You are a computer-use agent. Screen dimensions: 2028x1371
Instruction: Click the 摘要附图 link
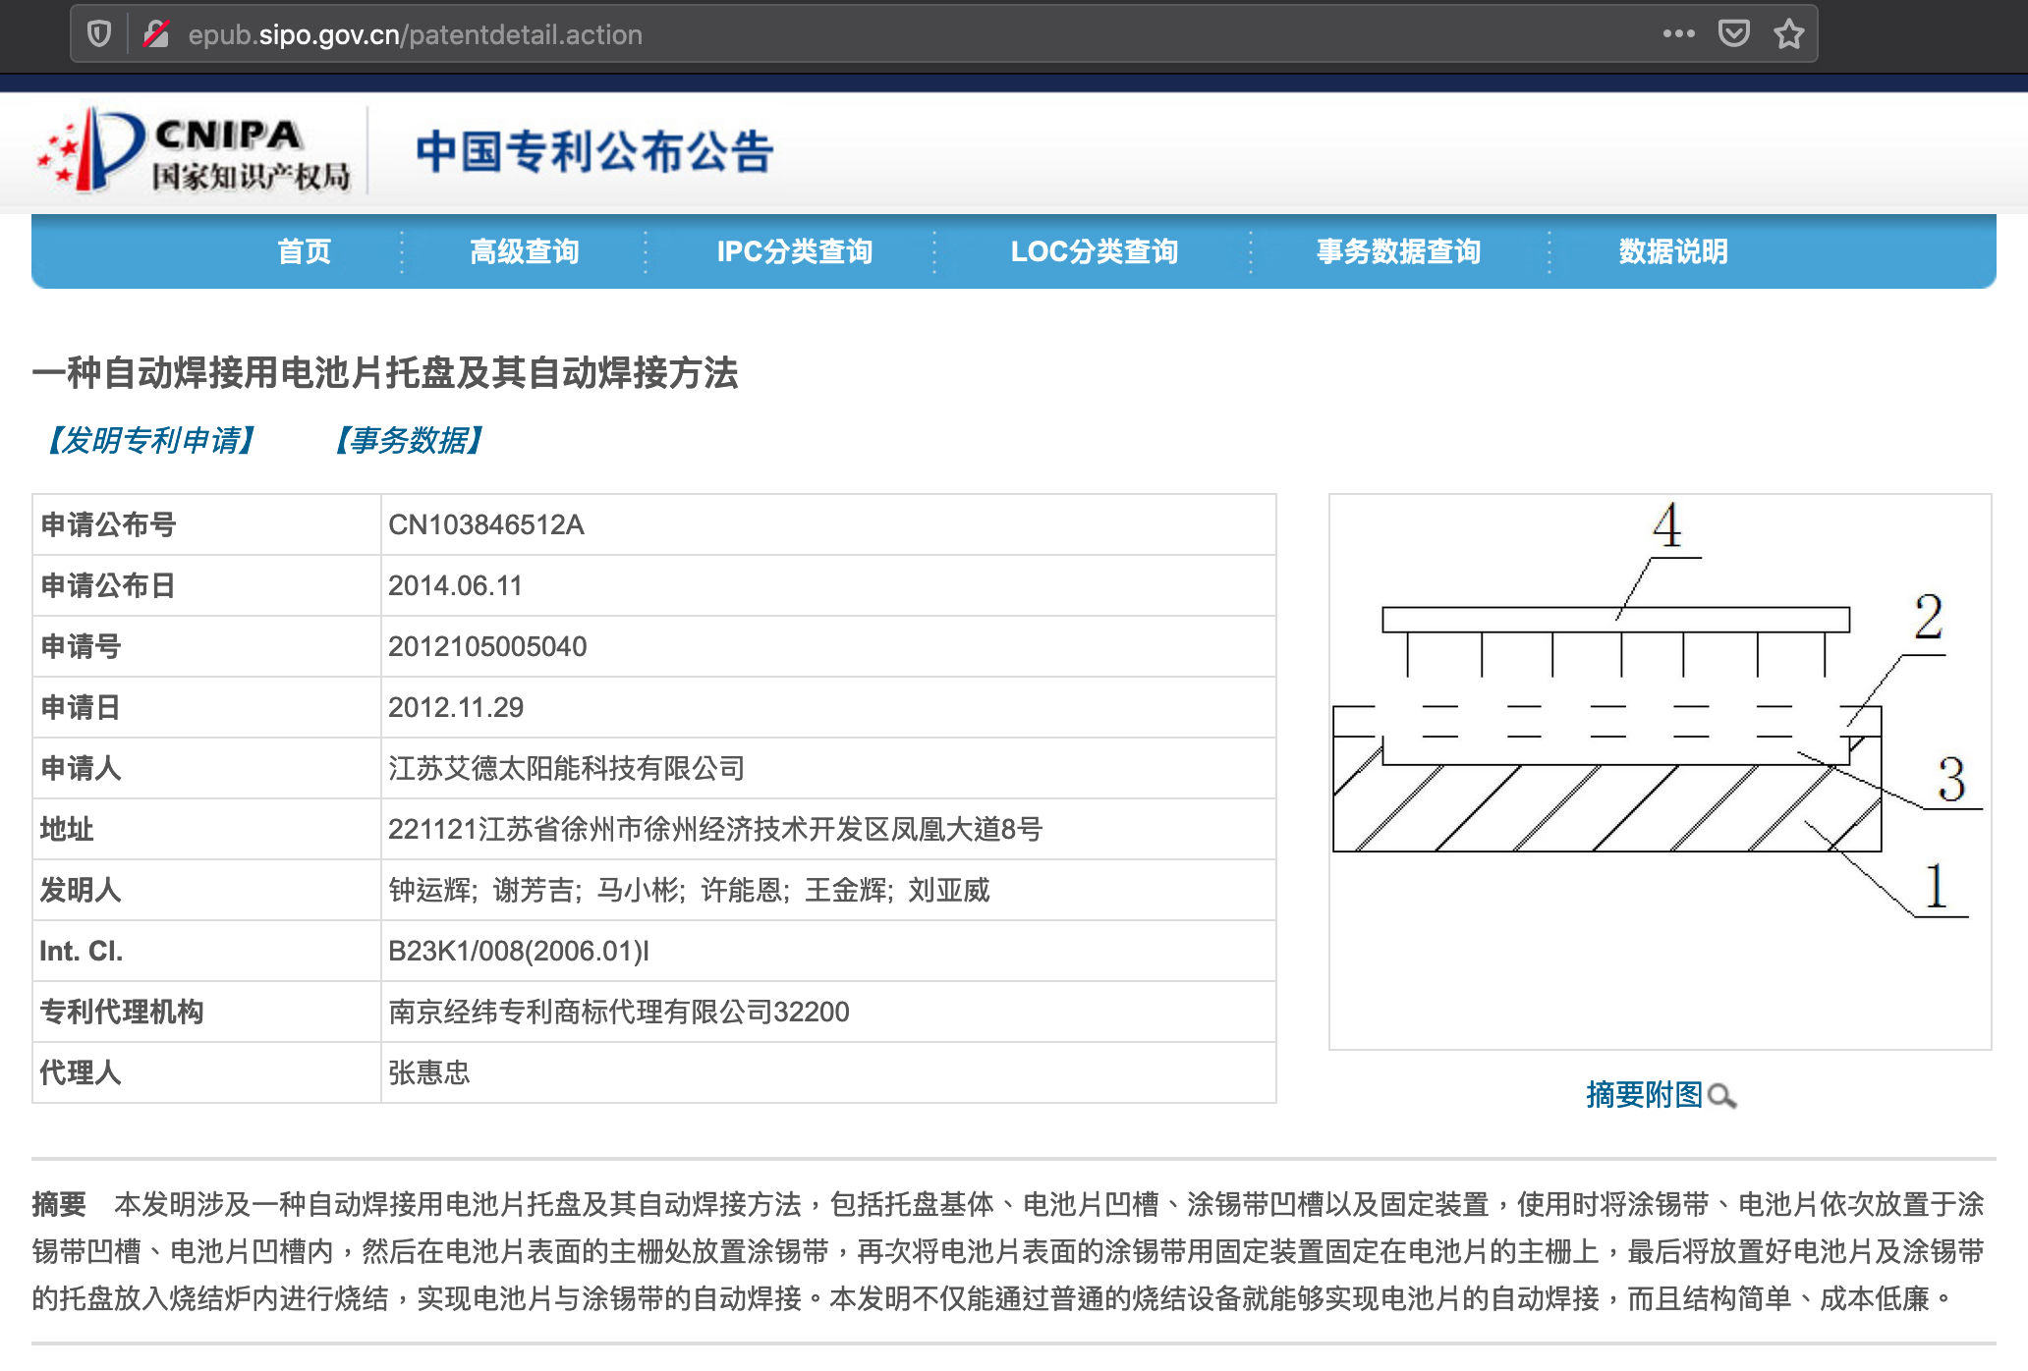1644,1094
